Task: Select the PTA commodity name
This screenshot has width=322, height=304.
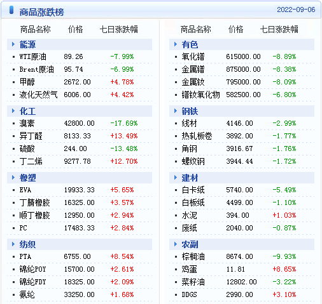Action: (x=25, y=256)
